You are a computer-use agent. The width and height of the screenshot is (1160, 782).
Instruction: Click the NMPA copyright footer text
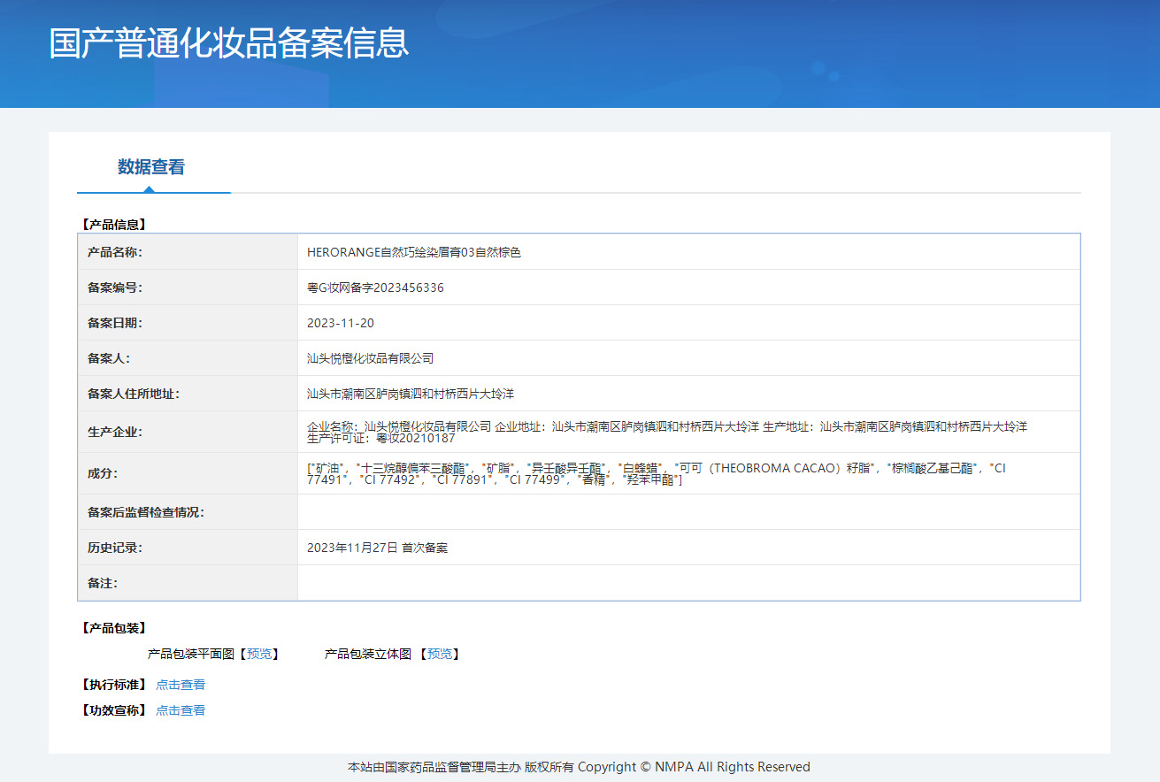click(580, 767)
